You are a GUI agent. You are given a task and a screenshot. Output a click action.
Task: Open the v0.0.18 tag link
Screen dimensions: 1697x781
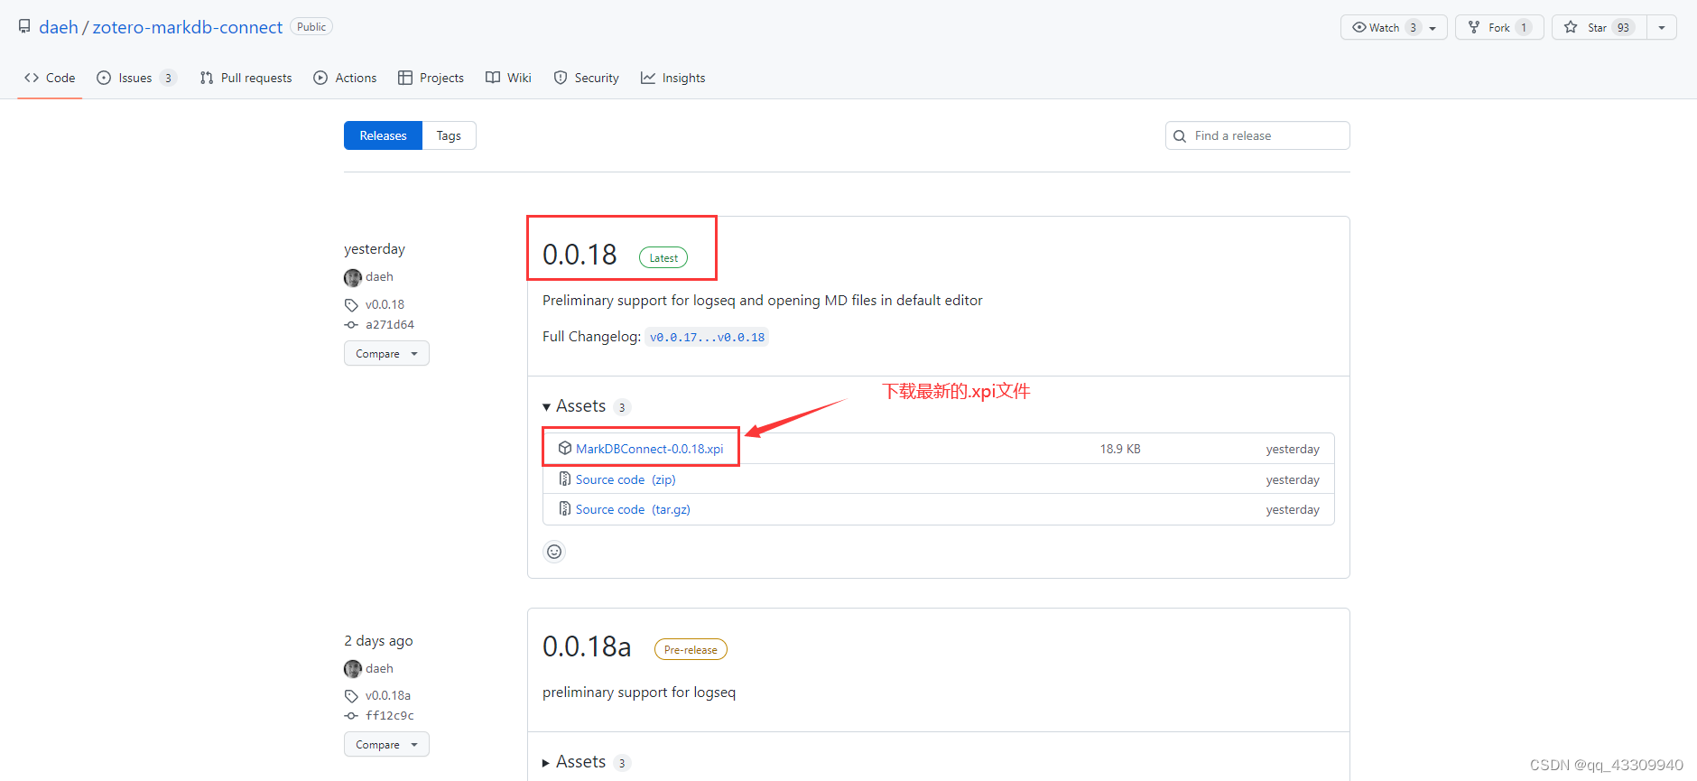(385, 304)
